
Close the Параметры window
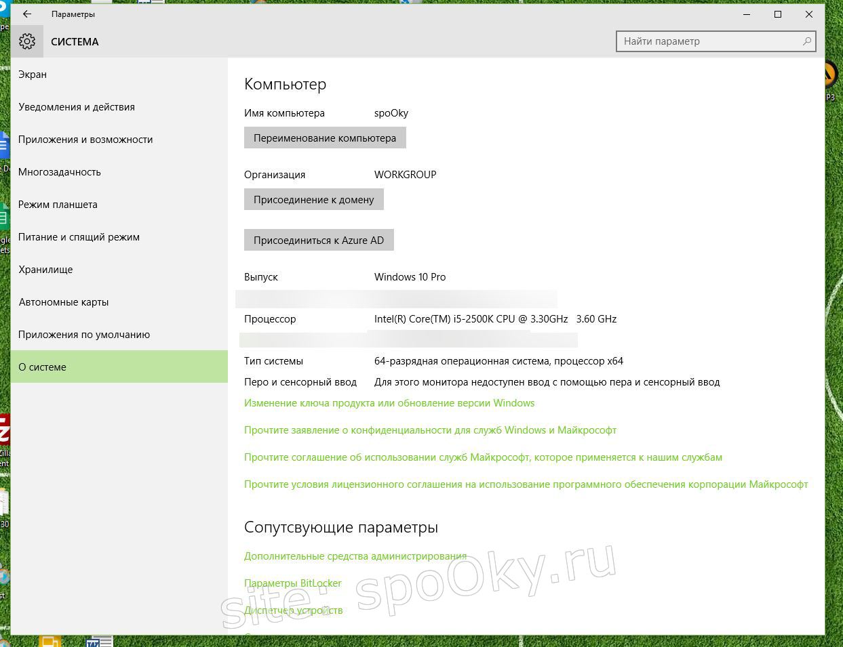pyautogui.click(x=809, y=14)
